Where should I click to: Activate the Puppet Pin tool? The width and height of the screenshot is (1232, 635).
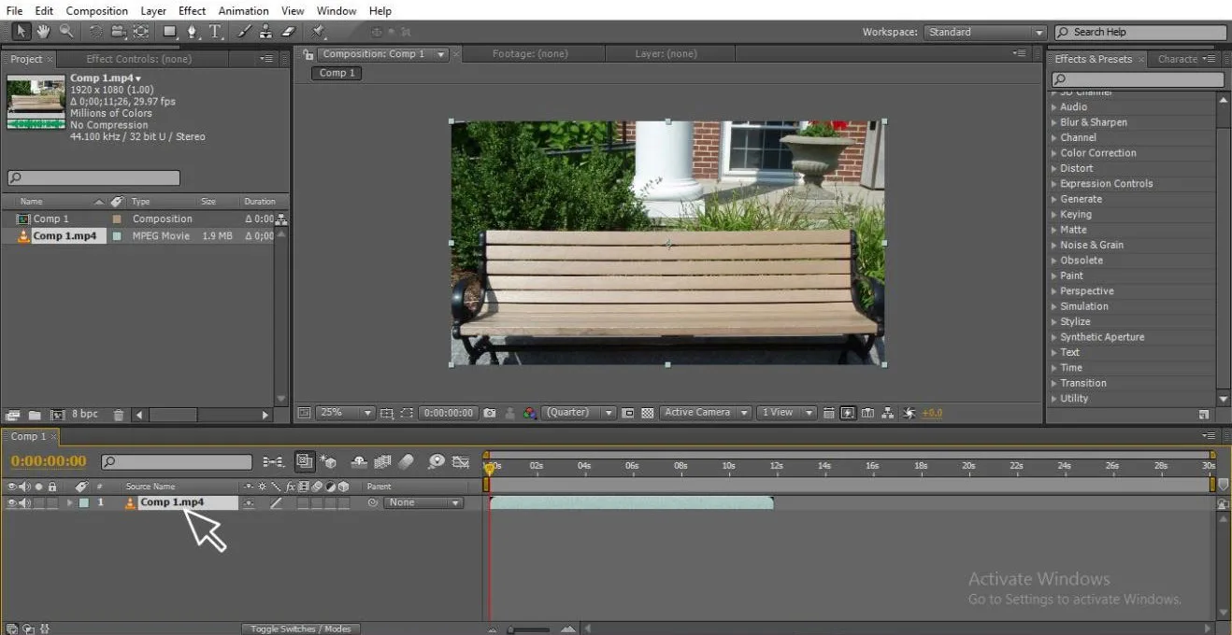point(319,32)
